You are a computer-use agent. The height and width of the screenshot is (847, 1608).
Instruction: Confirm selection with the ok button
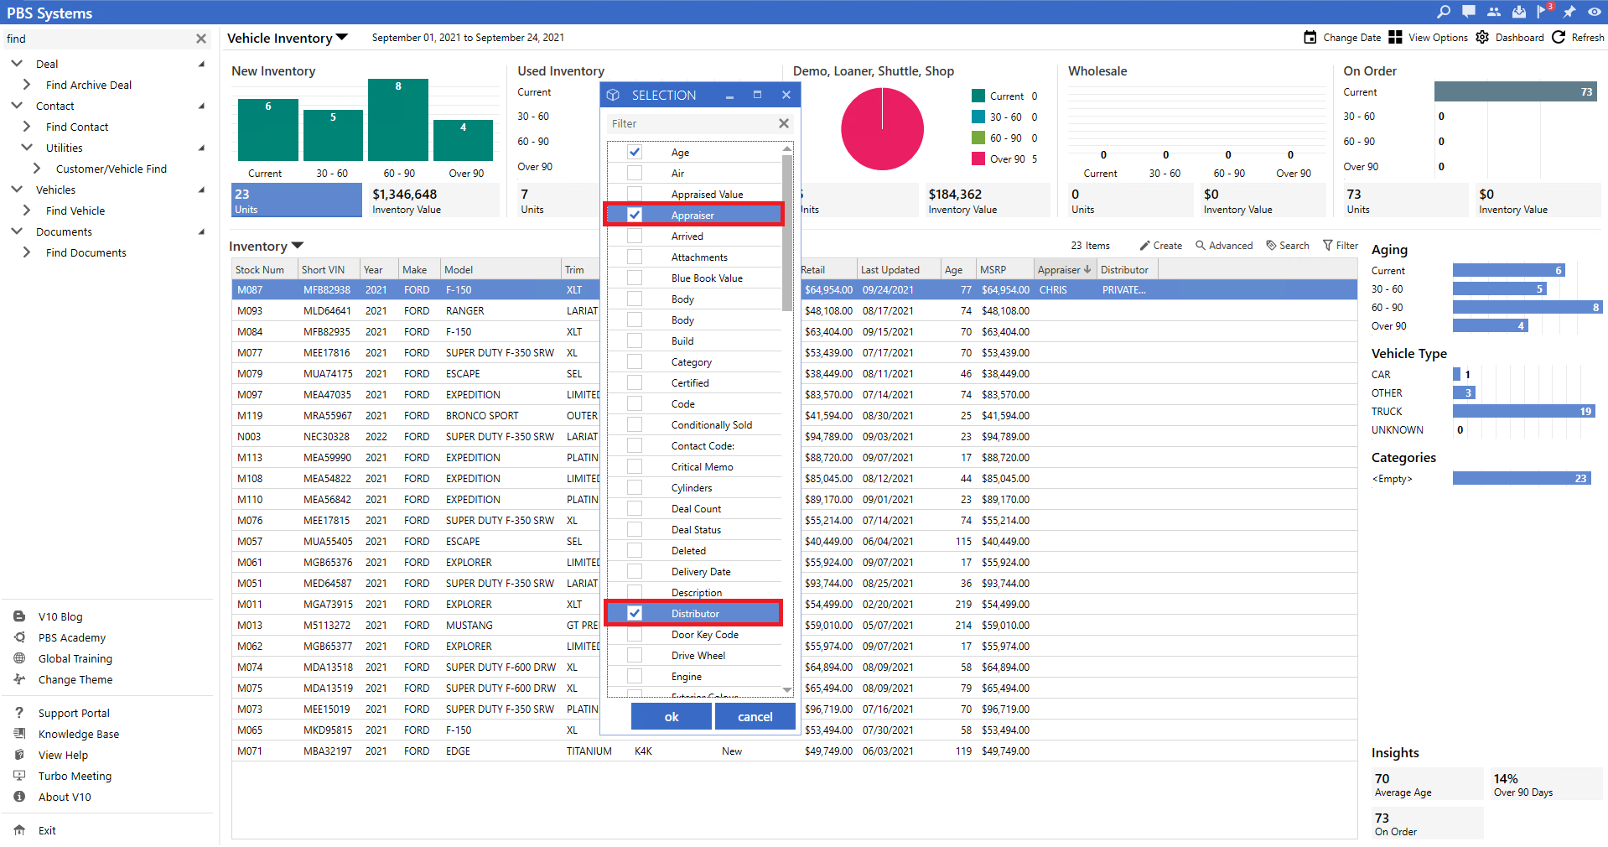coord(672,716)
